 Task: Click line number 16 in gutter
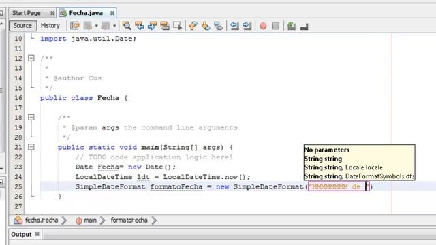pos(18,98)
